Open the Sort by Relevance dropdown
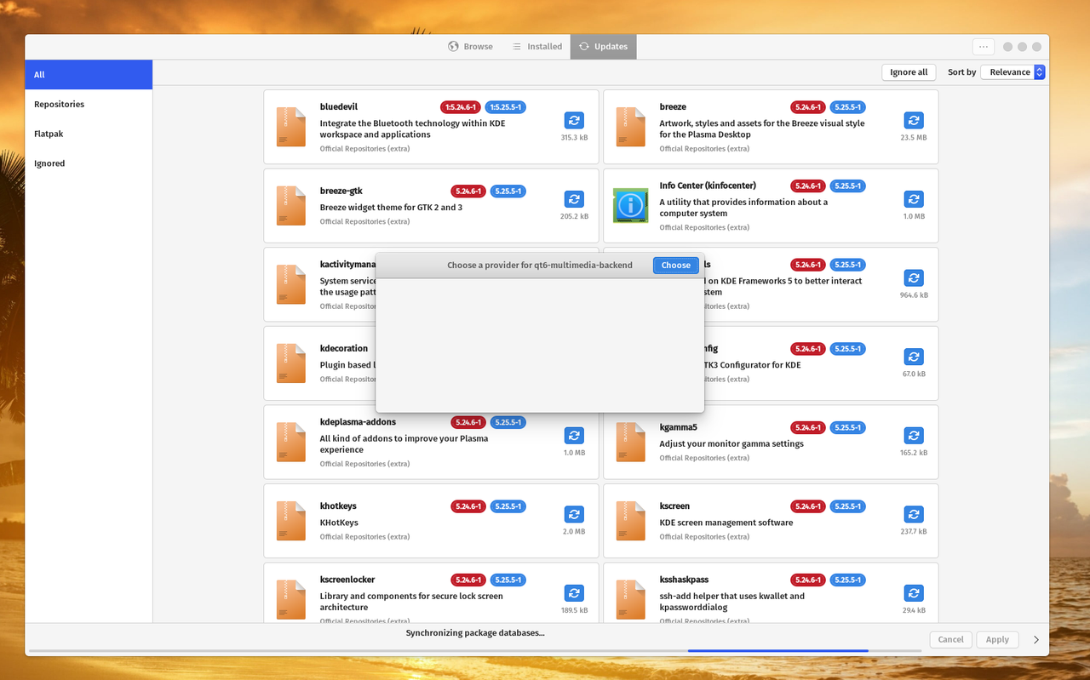 coord(1013,72)
